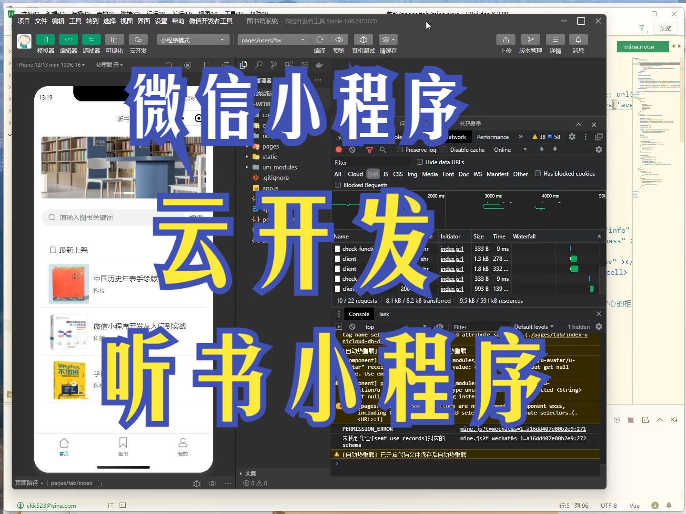The width and height of the screenshot is (686, 514).
Task: Enable Preserve log checkbox
Action: pyautogui.click(x=400, y=149)
